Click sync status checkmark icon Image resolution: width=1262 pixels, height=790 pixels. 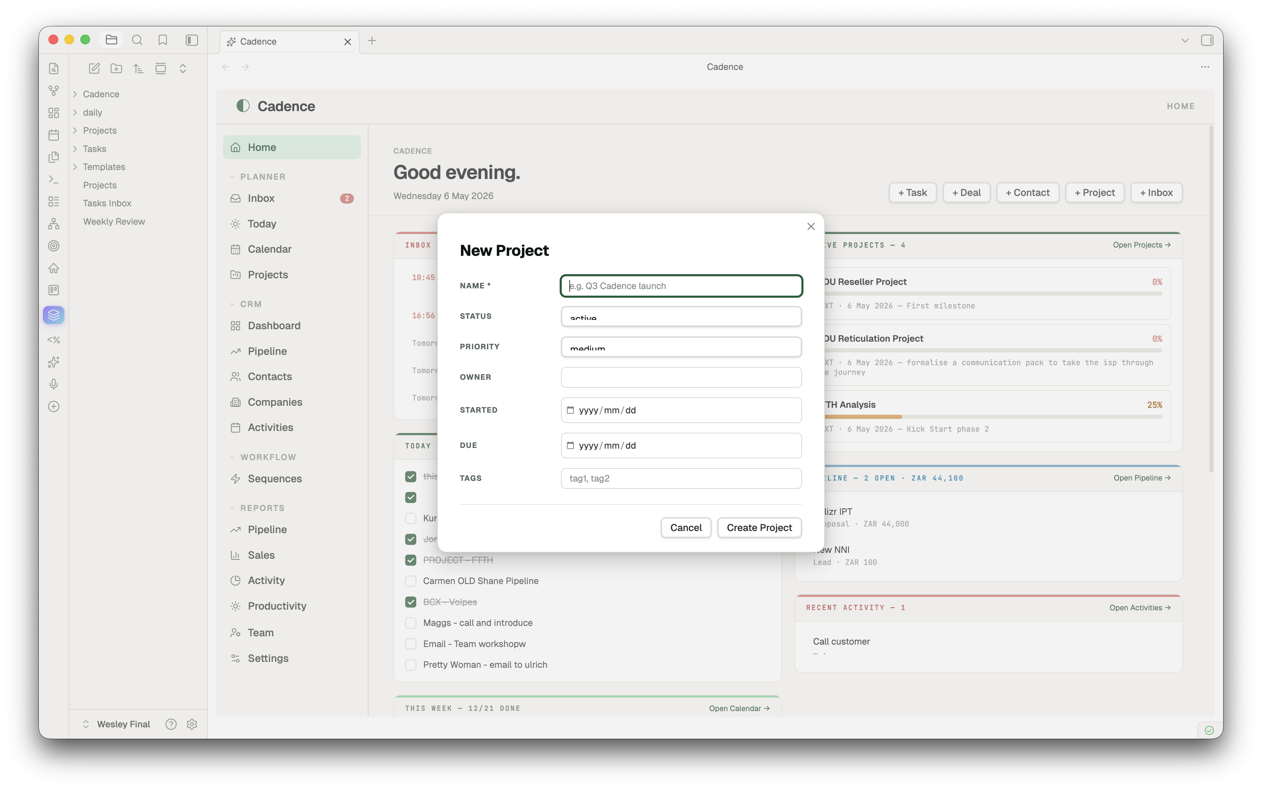coord(1209,730)
